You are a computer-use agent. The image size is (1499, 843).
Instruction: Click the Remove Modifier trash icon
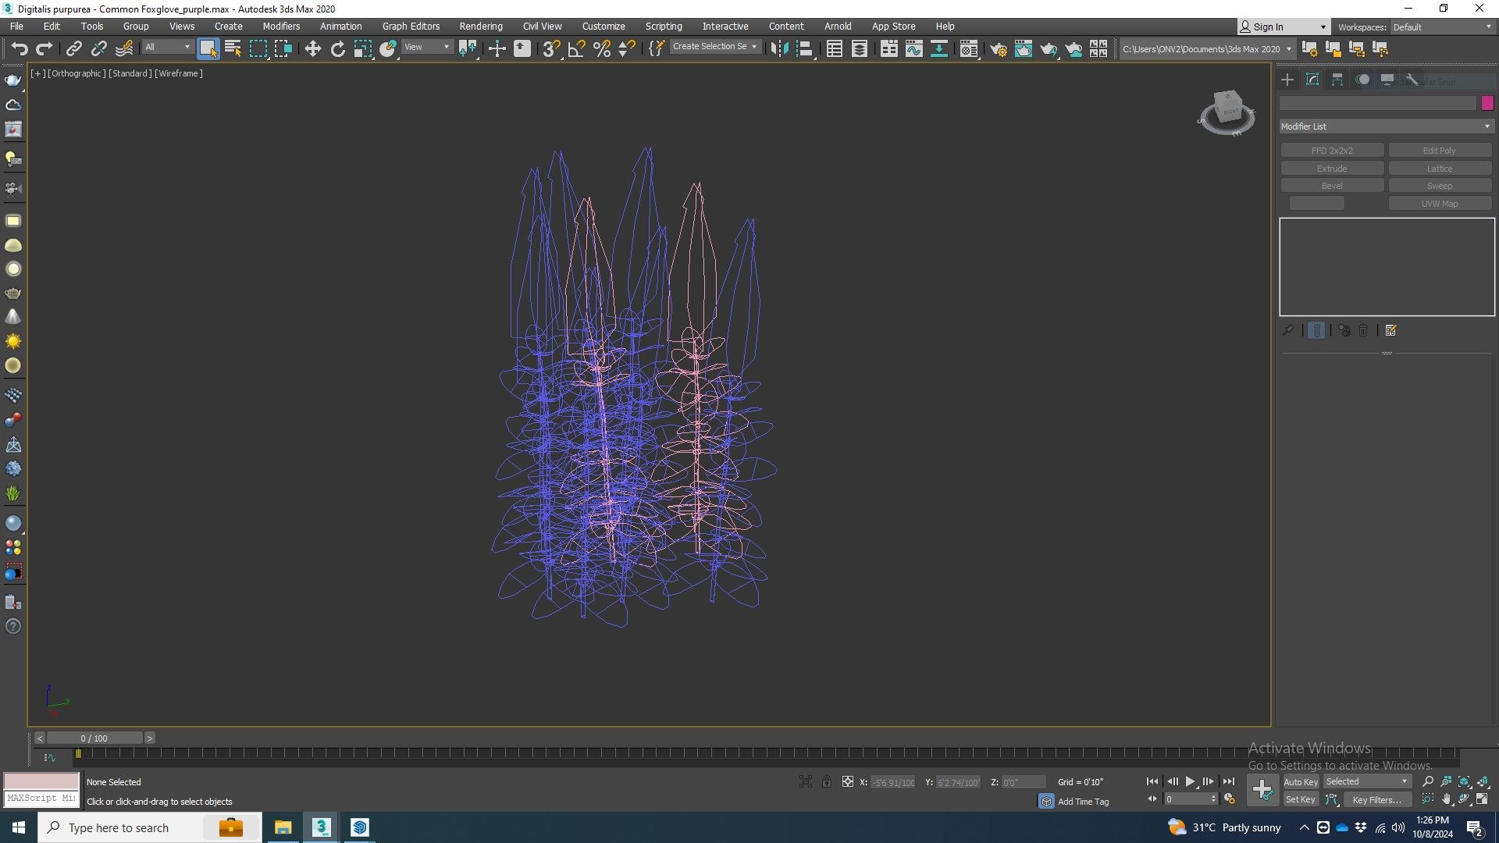click(x=1363, y=330)
